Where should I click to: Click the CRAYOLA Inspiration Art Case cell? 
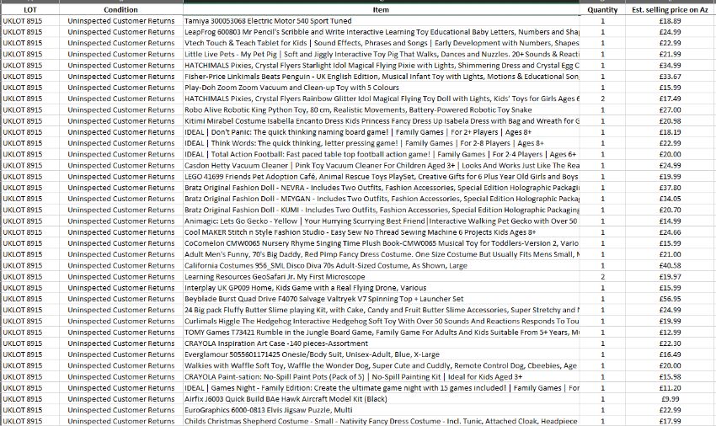382,343
